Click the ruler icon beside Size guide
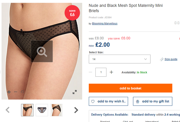180x122 pixels. click(x=162, y=59)
